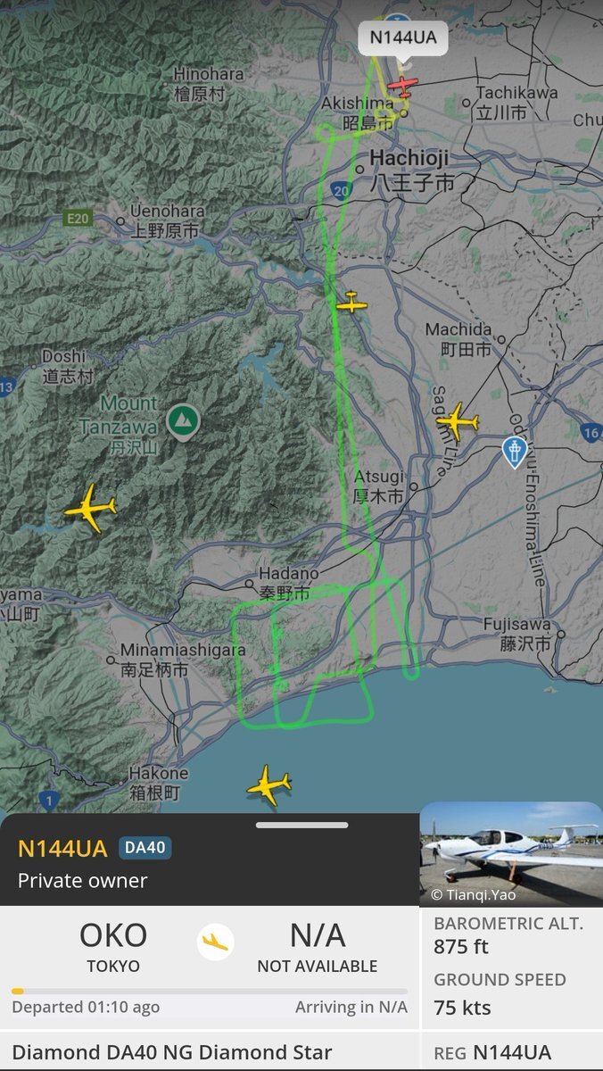Image resolution: width=603 pixels, height=1071 pixels.
Task: Tap the yellow N144UA title in panel
Action: [62, 848]
